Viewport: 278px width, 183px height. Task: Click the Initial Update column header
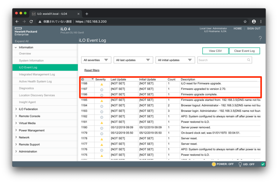[147, 79]
